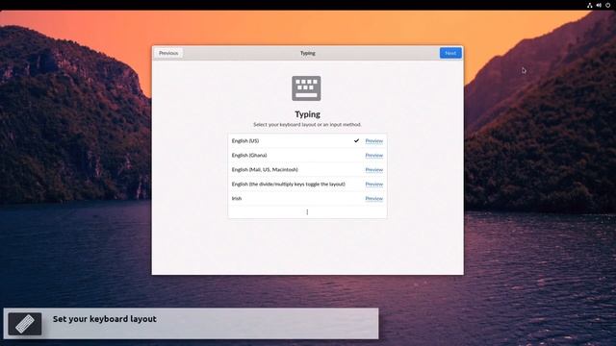Viewport: 616px width, 346px height.
Task: Open the volume icon in top bar
Action: [599, 5]
